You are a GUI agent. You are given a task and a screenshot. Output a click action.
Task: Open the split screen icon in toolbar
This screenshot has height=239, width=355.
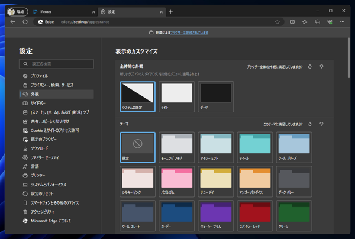pos(292,22)
